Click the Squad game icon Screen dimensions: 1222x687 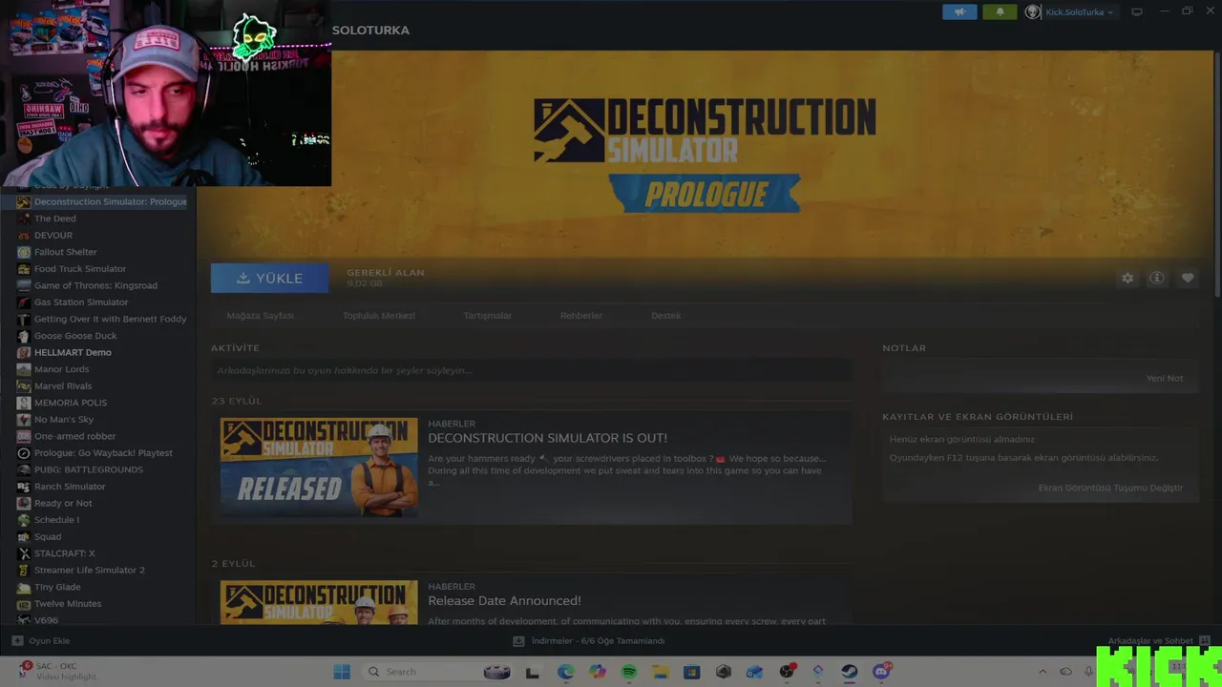pos(24,536)
